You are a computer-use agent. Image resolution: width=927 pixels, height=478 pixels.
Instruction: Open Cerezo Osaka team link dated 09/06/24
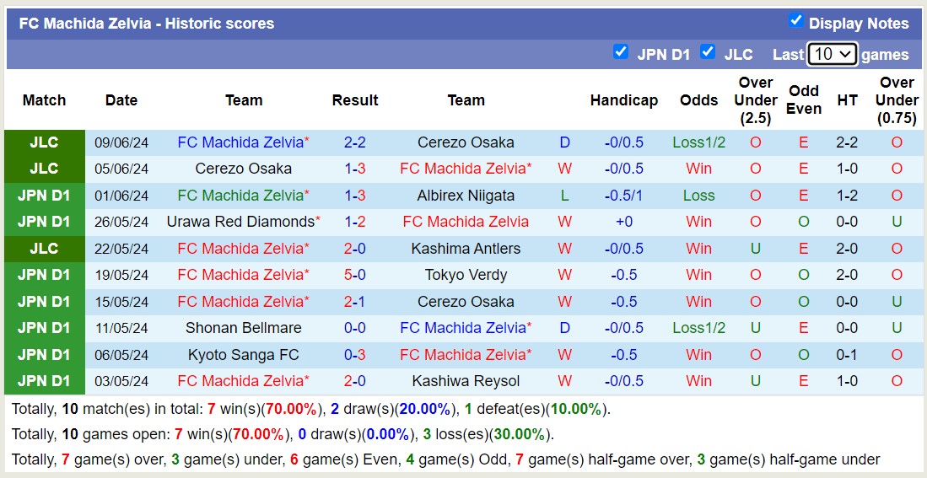[x=466, y=142]
